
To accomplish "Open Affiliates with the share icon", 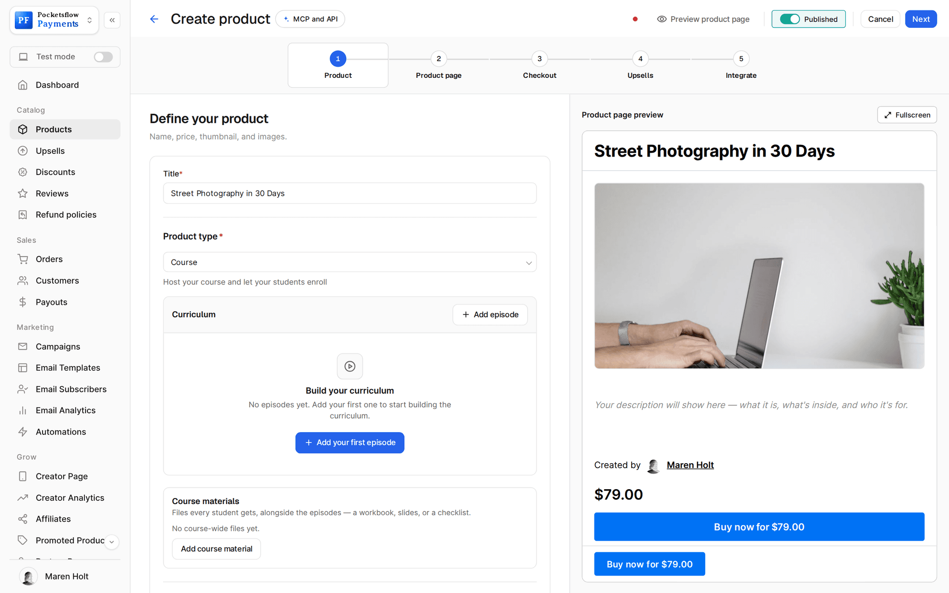I will coord(65,519).
